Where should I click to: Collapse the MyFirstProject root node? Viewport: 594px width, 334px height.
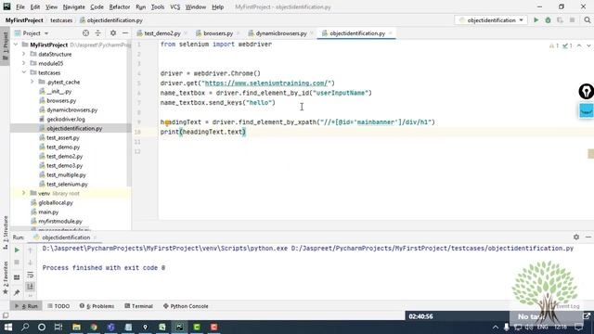tap(16, 45)
